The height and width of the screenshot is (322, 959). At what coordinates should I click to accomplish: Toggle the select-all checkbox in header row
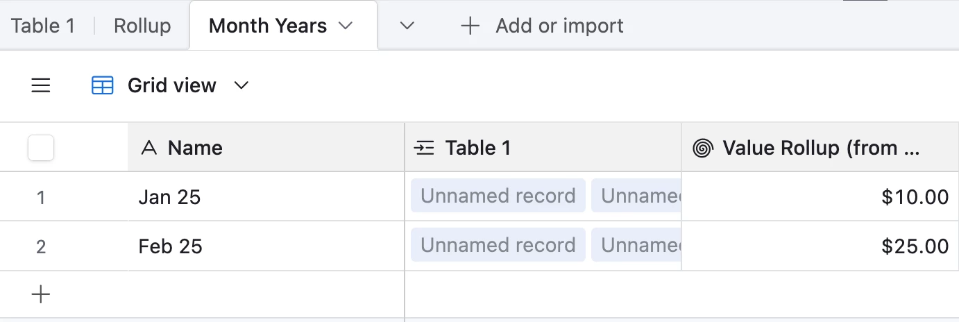coord(41,148)
